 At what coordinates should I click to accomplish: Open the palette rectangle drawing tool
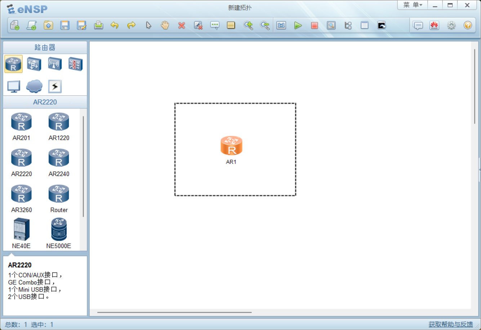pos(231,25)
